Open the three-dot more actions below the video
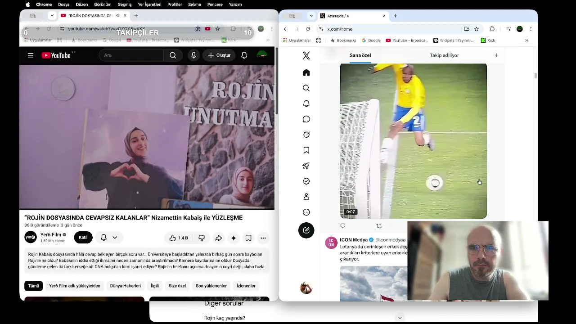This screenshot has width=576, height=324. tap(263, 238)
